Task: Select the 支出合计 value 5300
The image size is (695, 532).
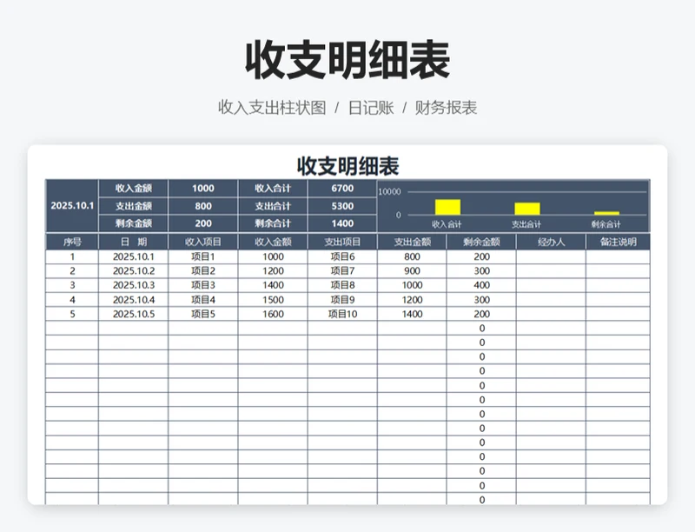Action: (x=342, y=206)
